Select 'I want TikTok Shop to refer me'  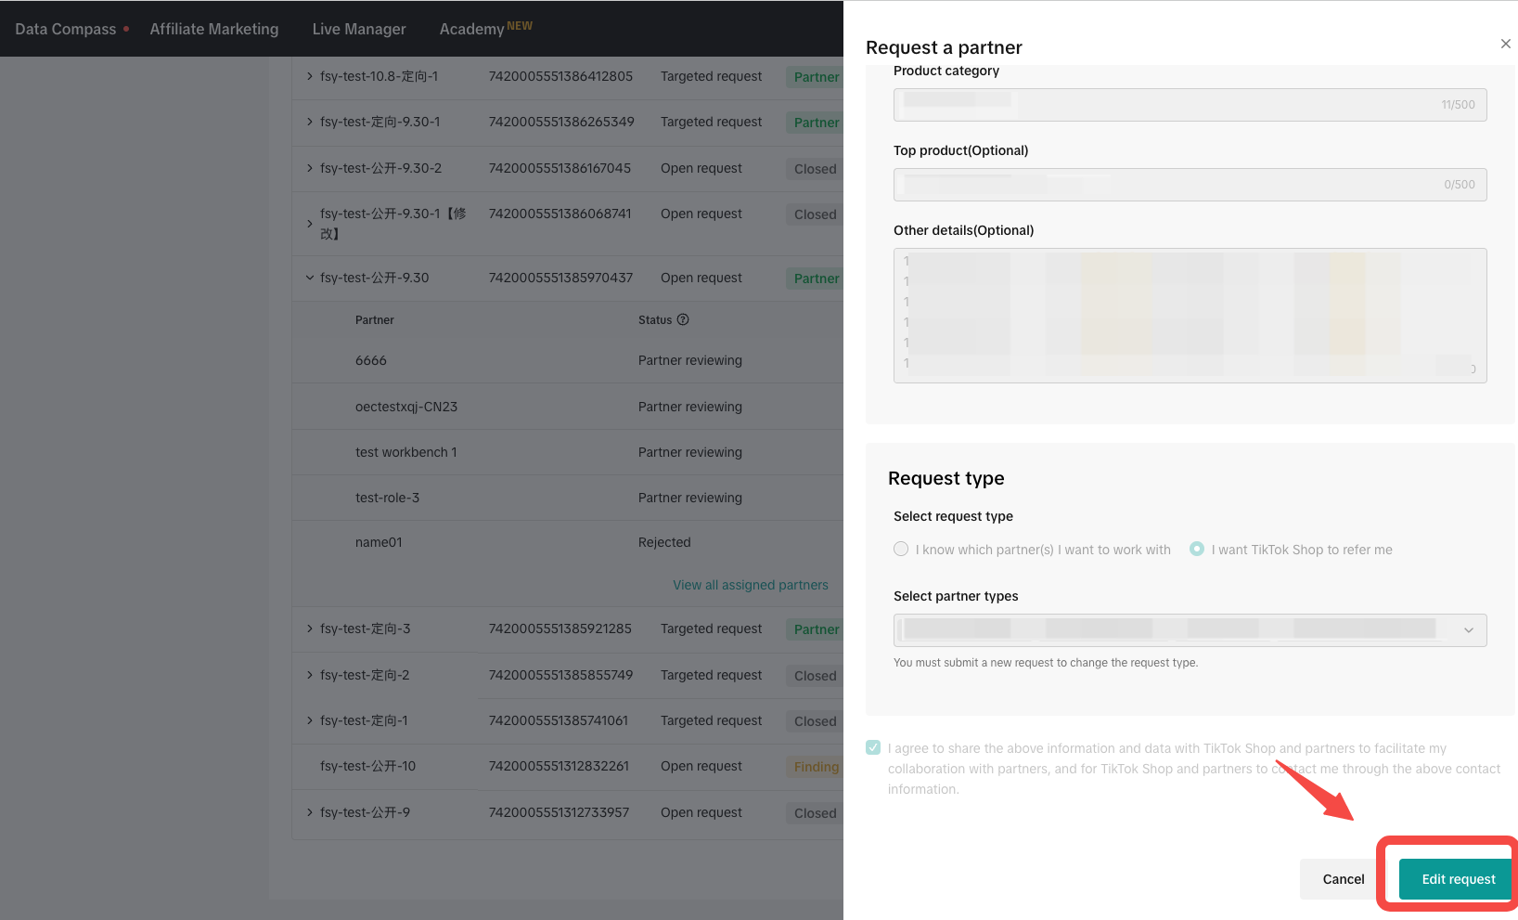1197,550
